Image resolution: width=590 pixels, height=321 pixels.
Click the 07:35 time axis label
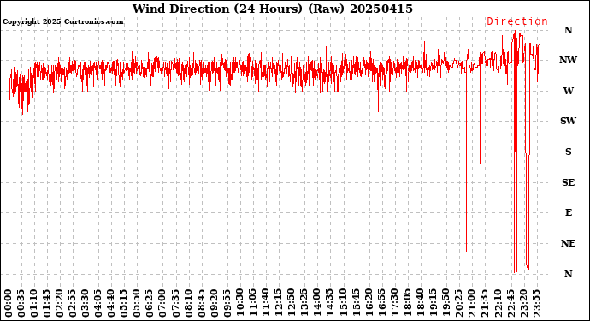[175, 304]
